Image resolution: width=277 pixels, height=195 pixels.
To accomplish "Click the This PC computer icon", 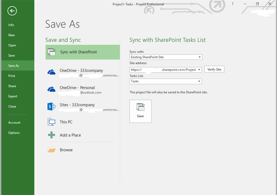I will [x=51, y=122].
